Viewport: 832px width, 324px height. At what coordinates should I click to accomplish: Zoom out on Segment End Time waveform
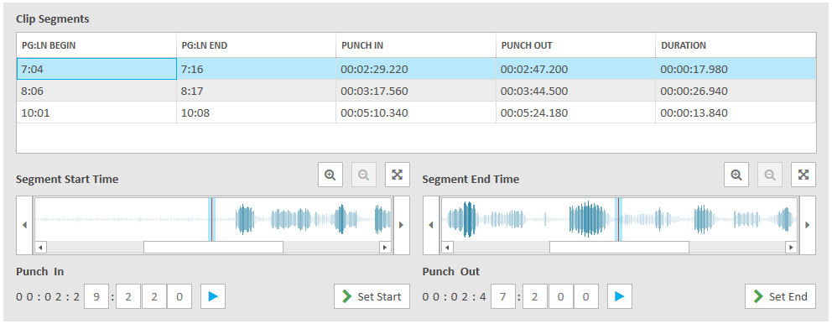[770, 175]
